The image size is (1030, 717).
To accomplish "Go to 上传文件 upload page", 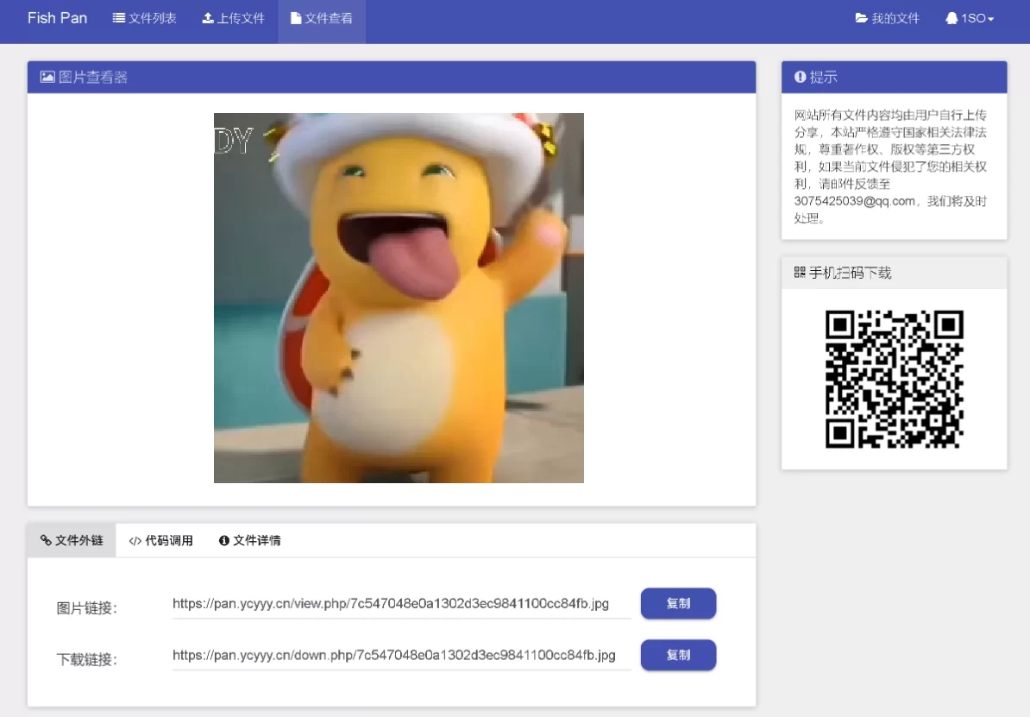I will [233, 18].
